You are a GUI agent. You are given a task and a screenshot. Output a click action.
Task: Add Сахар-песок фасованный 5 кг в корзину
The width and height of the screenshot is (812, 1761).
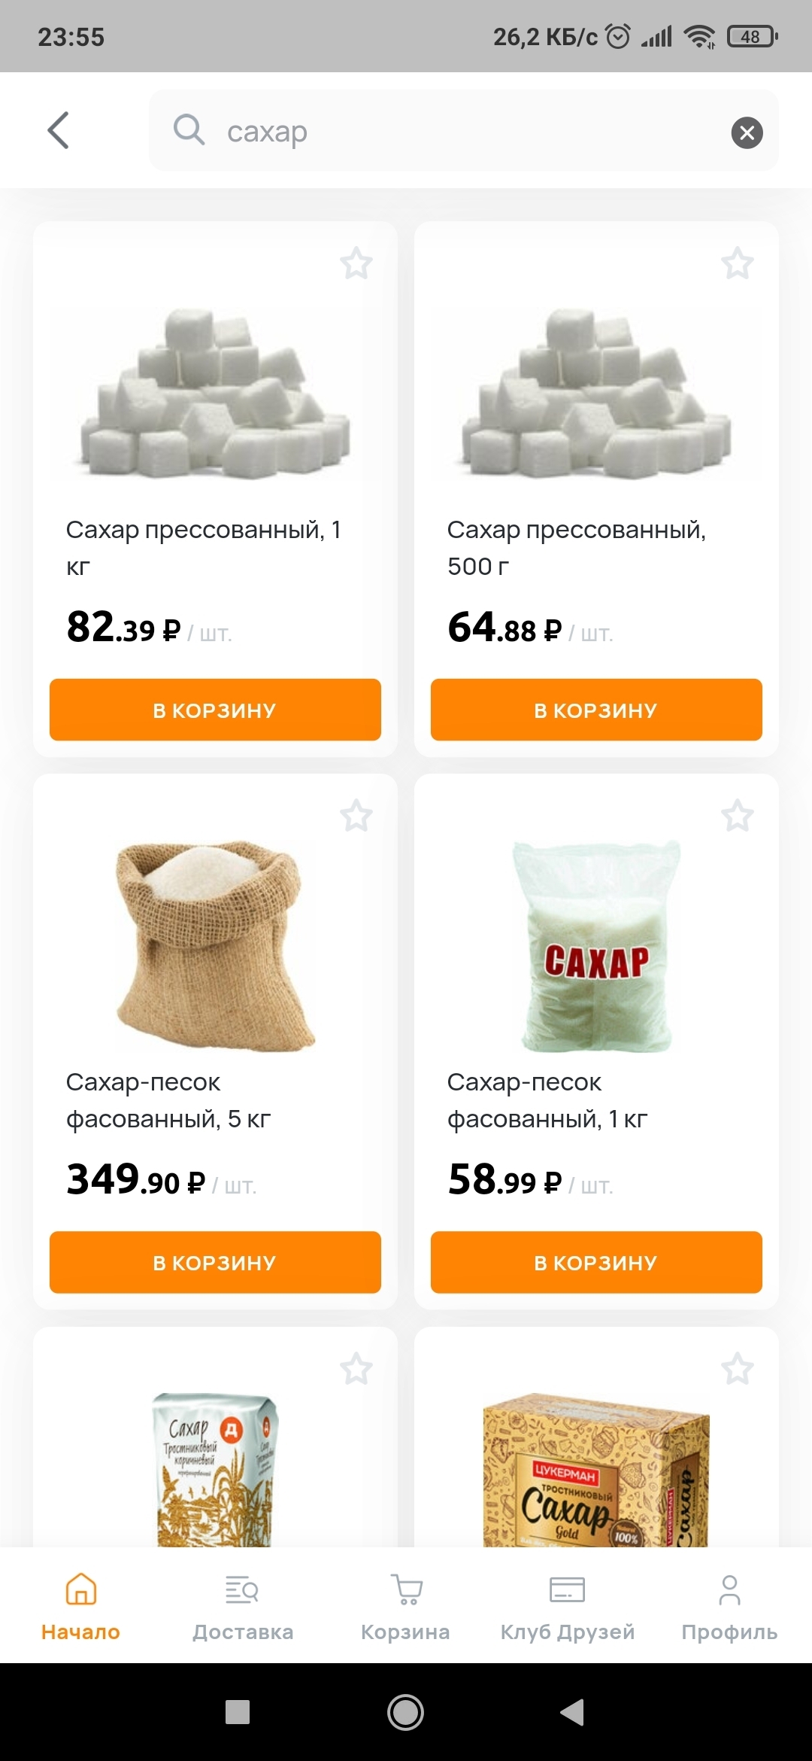click(x=215, y=1262)
